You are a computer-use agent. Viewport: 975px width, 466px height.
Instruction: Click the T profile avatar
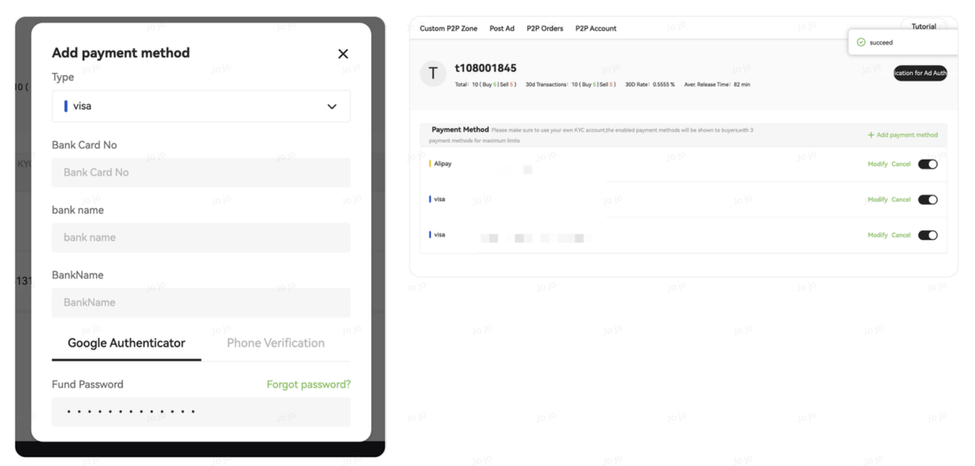pos(433,74)
